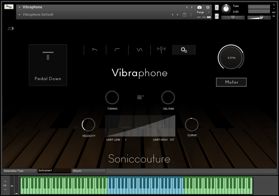
Task: Delete the preset with the trash icon
Action: [x=191, y=15]
